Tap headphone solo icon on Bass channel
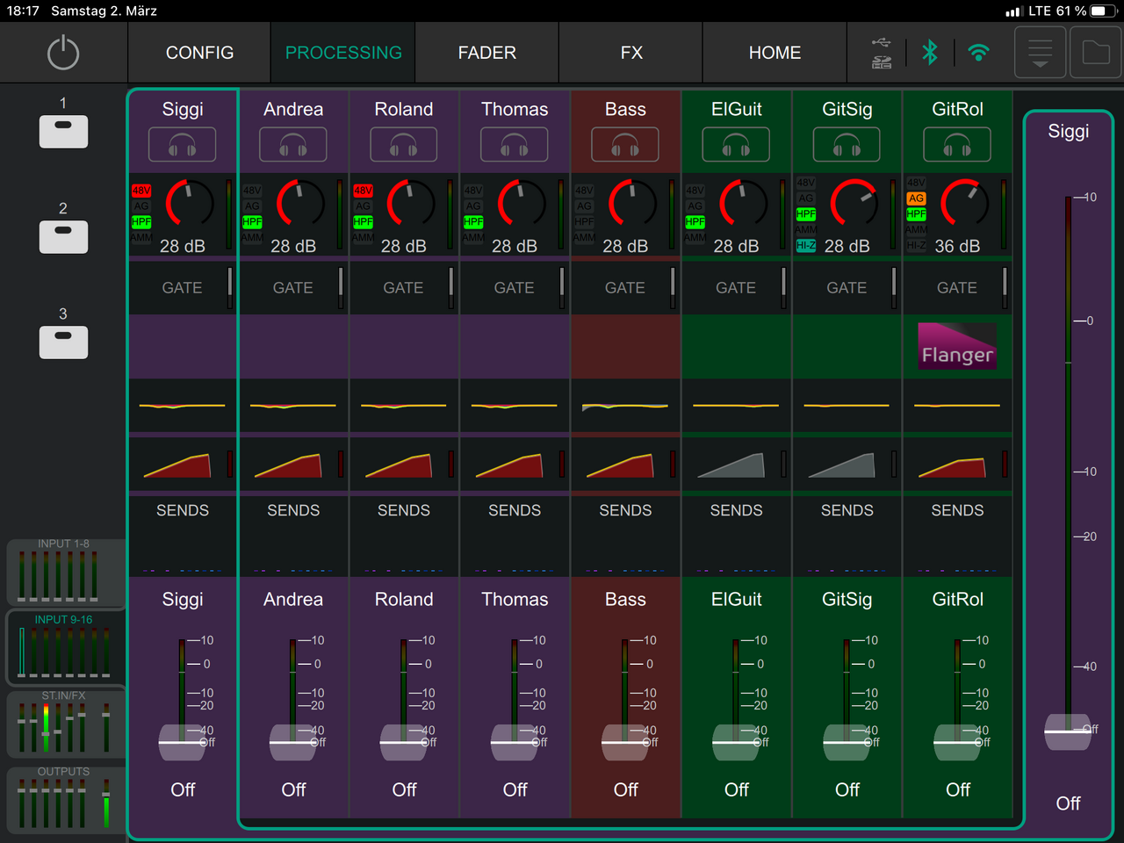The height and width of the screenshot is (843, 1124). click(625, 145)
